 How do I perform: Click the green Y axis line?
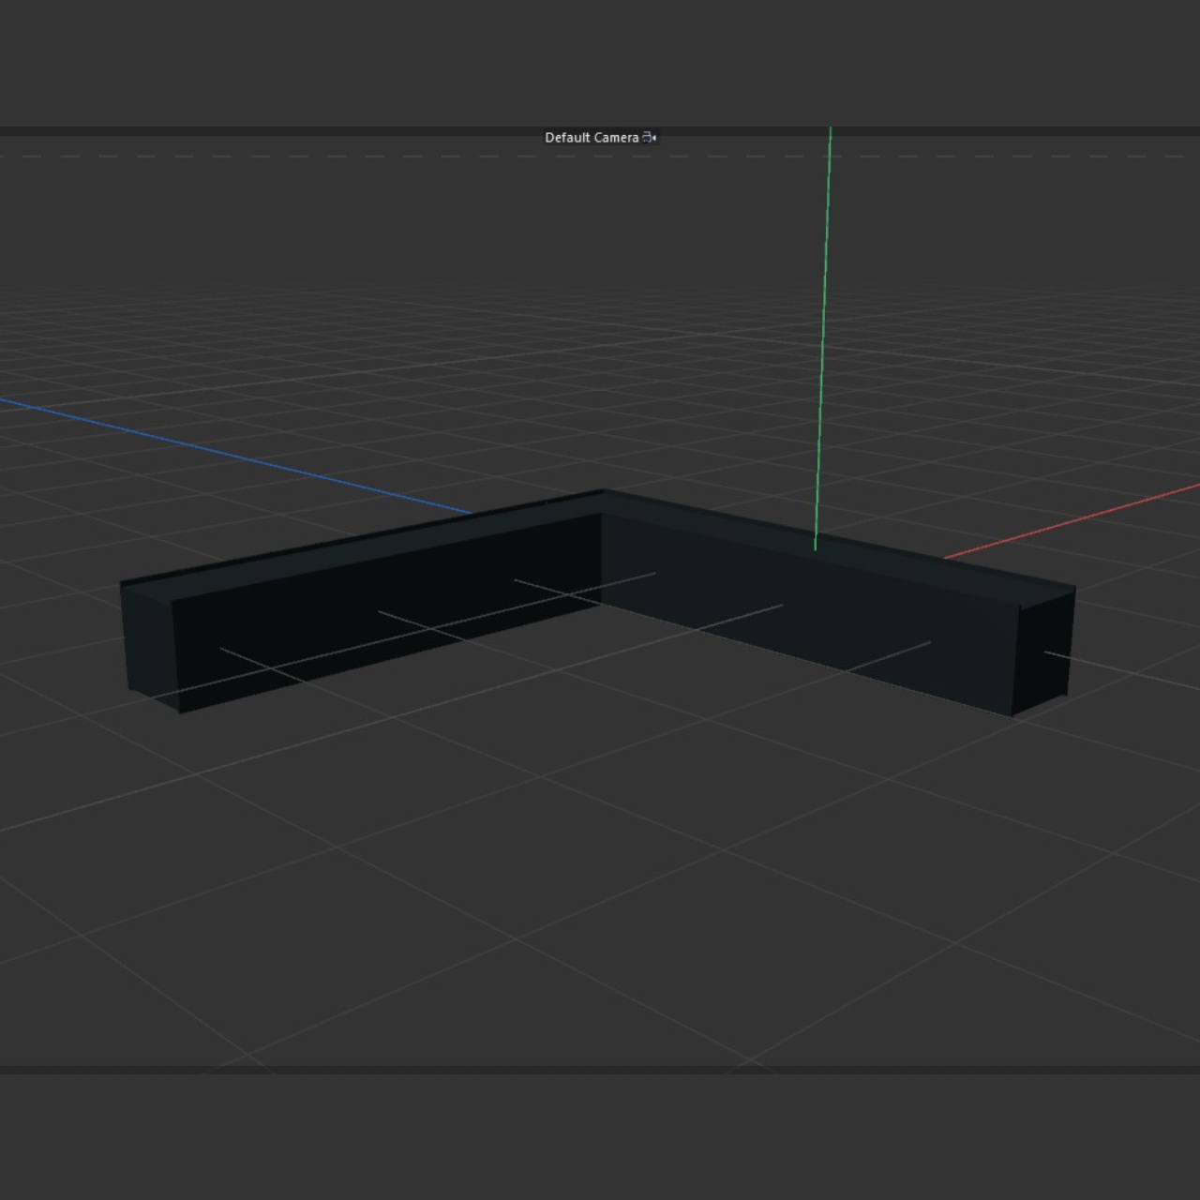(x=823, y=337)
